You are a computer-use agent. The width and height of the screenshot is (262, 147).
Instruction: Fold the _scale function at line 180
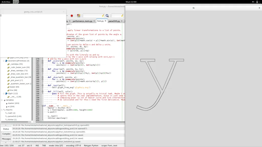point(42,61)
